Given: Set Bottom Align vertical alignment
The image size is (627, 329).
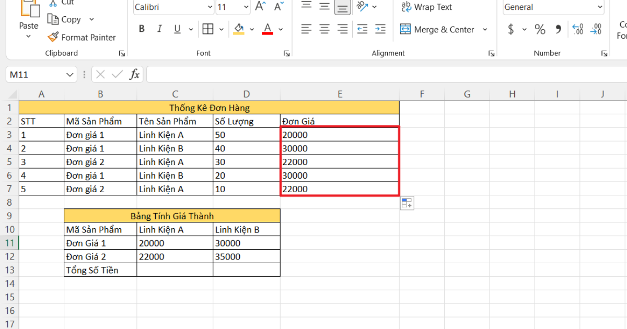Looking at the screenshot, I should (343, 7).
